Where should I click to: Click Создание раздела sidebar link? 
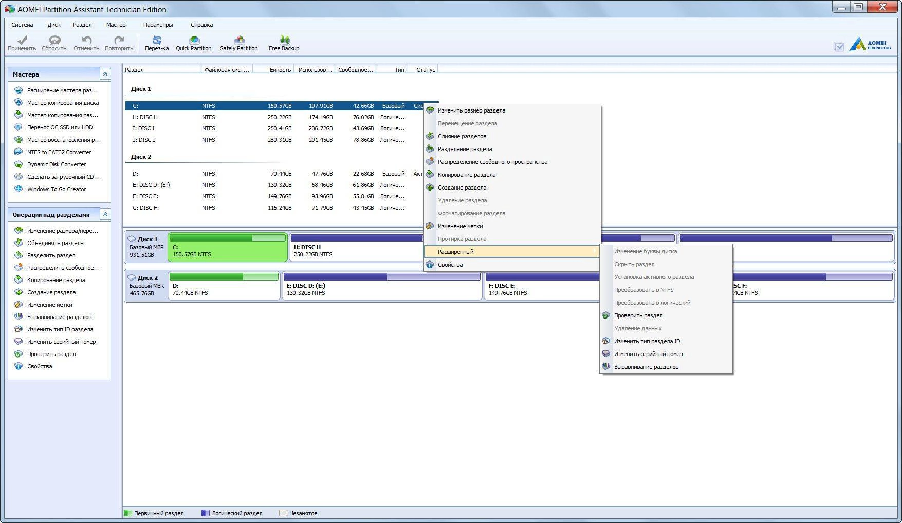[51, 292]
